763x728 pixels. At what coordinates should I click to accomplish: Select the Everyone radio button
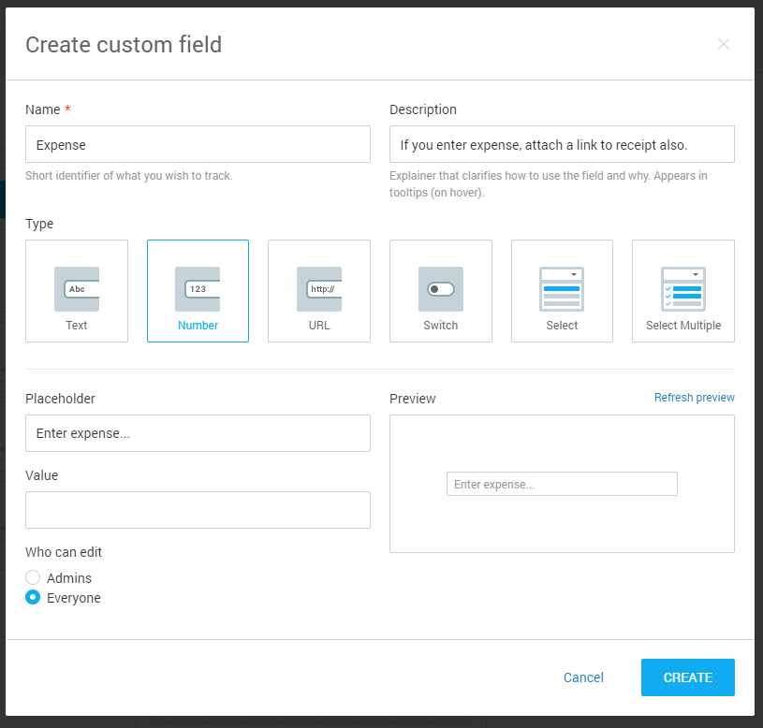click(x=33, y=597)
